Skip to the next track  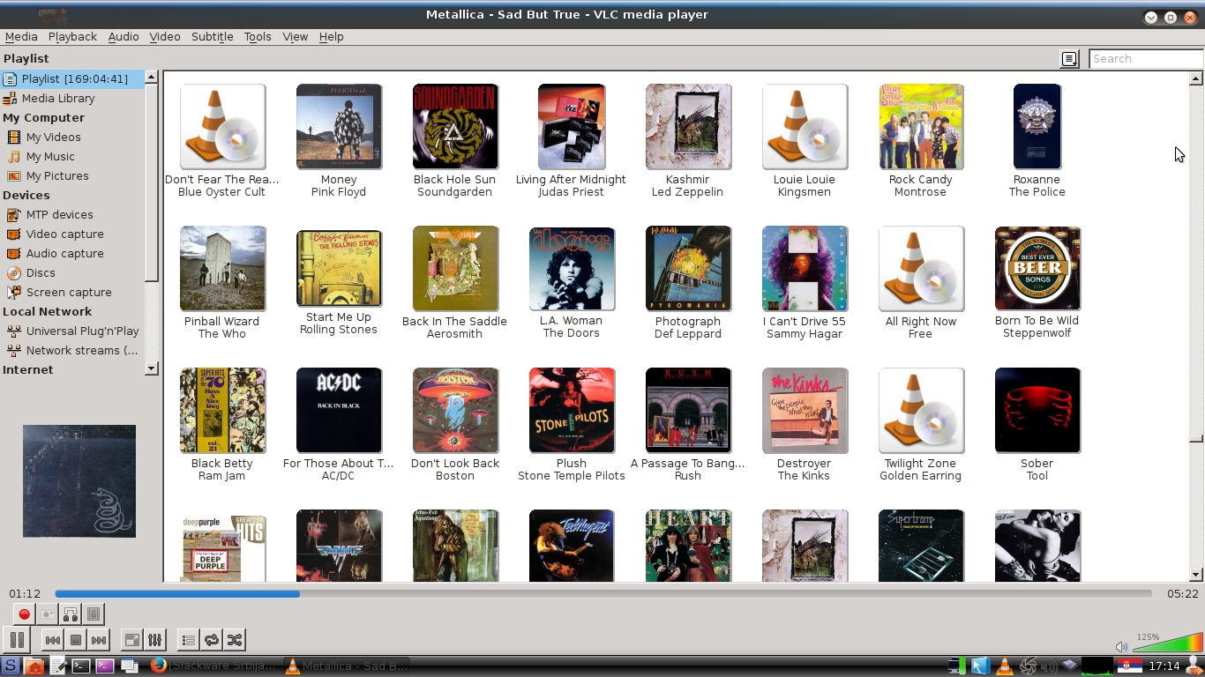(x=99, y=640)
